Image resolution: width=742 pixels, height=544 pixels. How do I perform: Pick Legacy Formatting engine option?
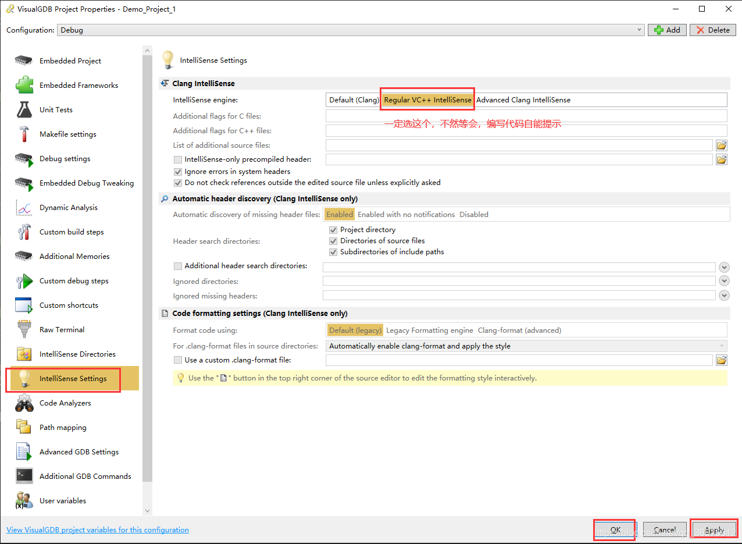click(x=430, y=330)
